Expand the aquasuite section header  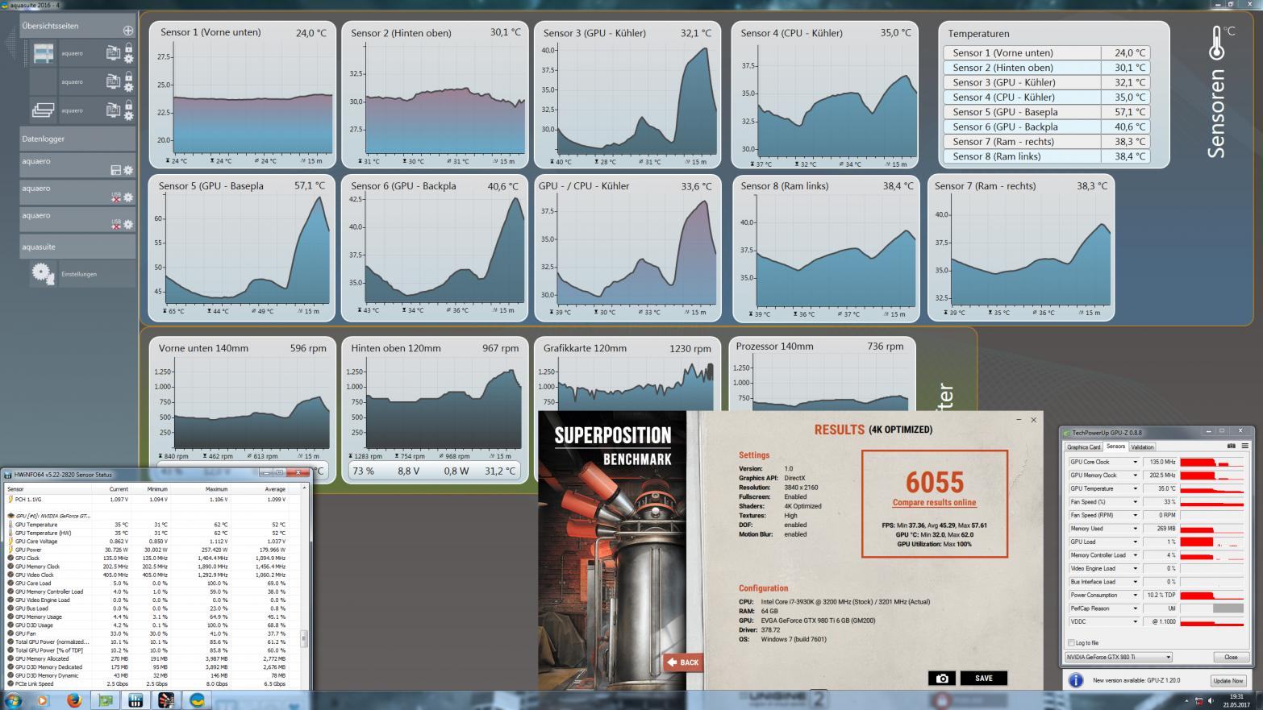pos(77,247)
